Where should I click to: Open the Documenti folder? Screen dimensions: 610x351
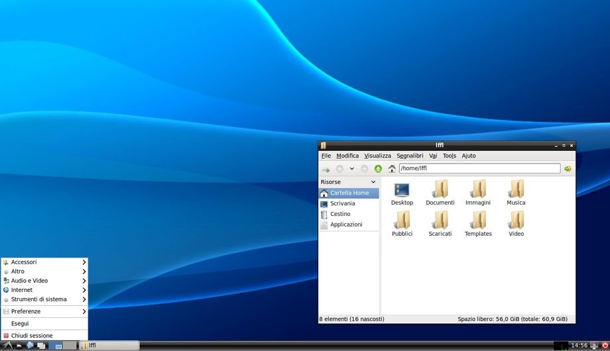(x=440, y=189)
